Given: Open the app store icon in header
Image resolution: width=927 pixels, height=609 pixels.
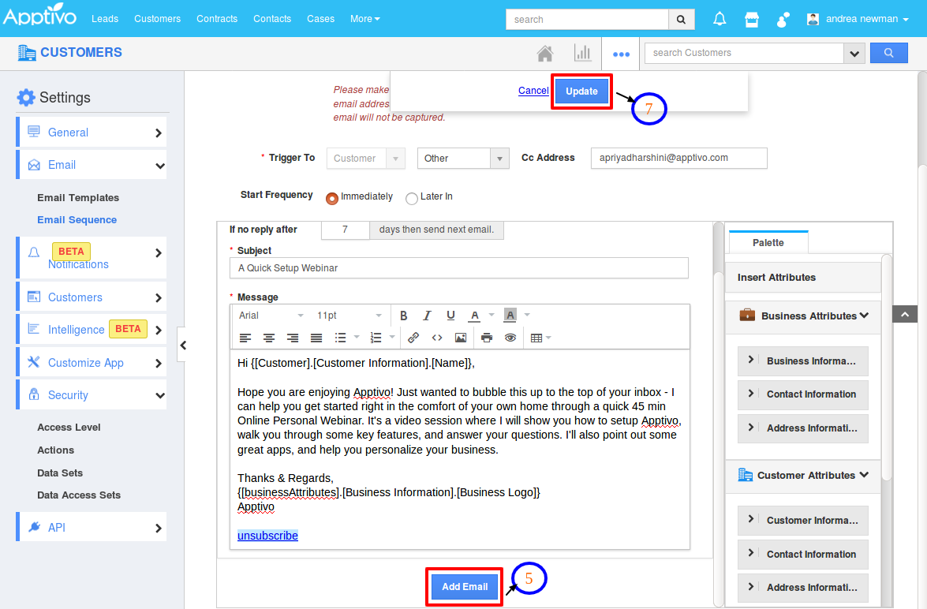Looking at the screenshot, I should [751, 20].
